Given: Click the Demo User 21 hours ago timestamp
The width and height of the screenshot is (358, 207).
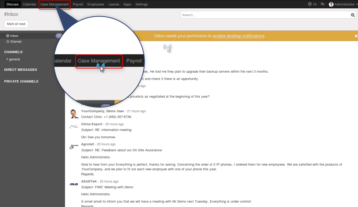Looking at the screenshot, I should pos(136,111).
